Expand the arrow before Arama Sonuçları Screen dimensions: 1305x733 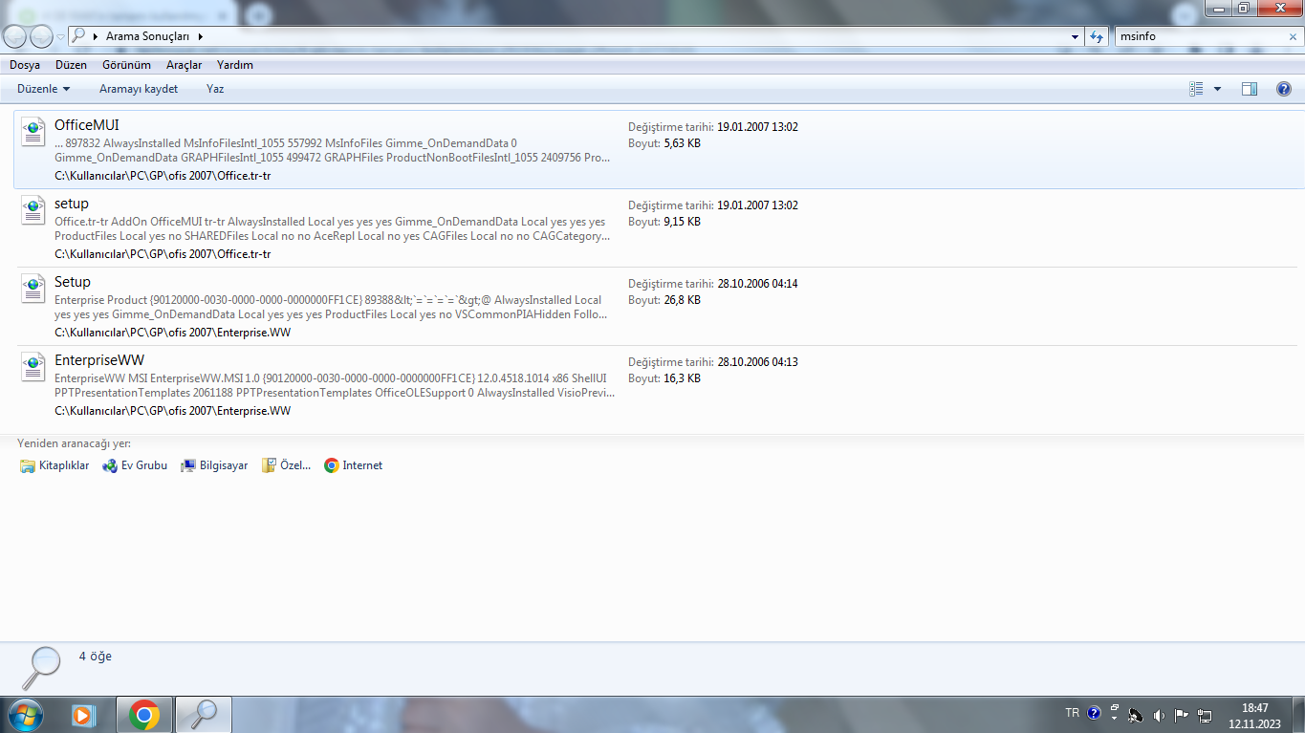[97, 36]
